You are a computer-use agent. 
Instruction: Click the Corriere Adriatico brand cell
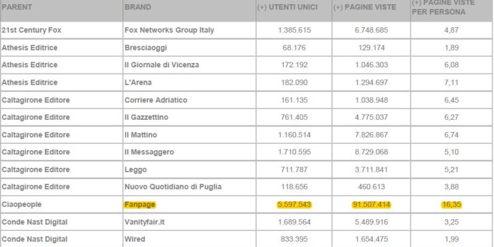pos(156,100)
